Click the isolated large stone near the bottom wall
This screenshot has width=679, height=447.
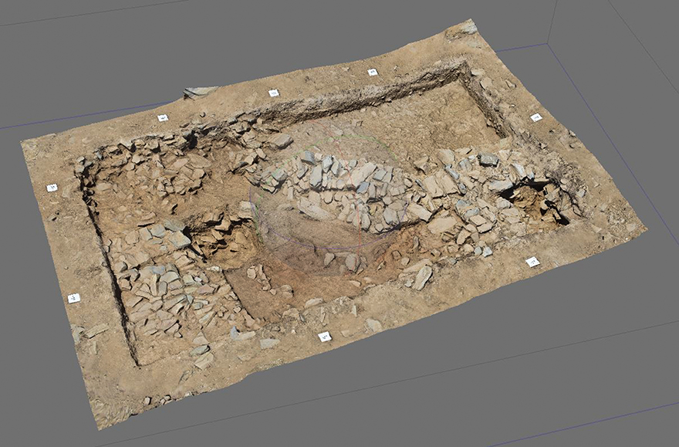(x=421, y=276)
